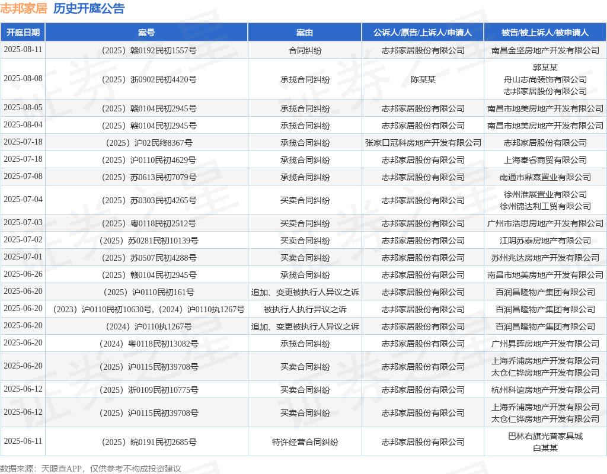
Task: Click the date 2025-08-05
Action: point(23,108)
